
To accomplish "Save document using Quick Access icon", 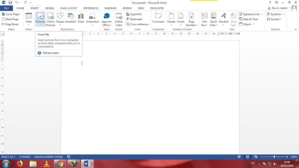I will [x=10, y=2].
